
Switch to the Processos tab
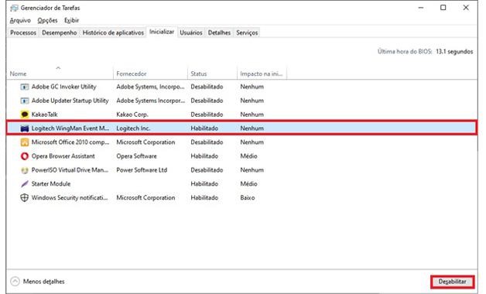pyautogui.click(x=23, y=32)
